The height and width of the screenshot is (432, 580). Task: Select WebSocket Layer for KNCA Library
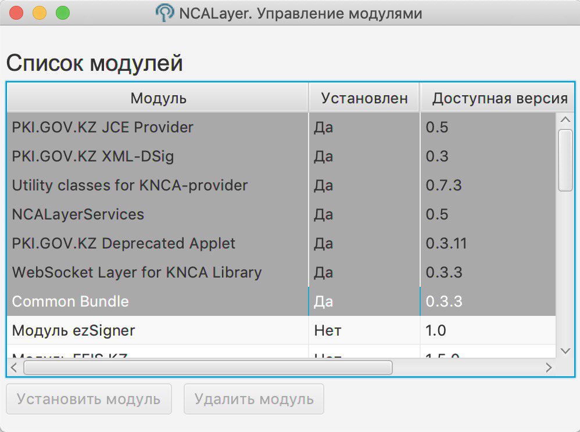(281, 272)
